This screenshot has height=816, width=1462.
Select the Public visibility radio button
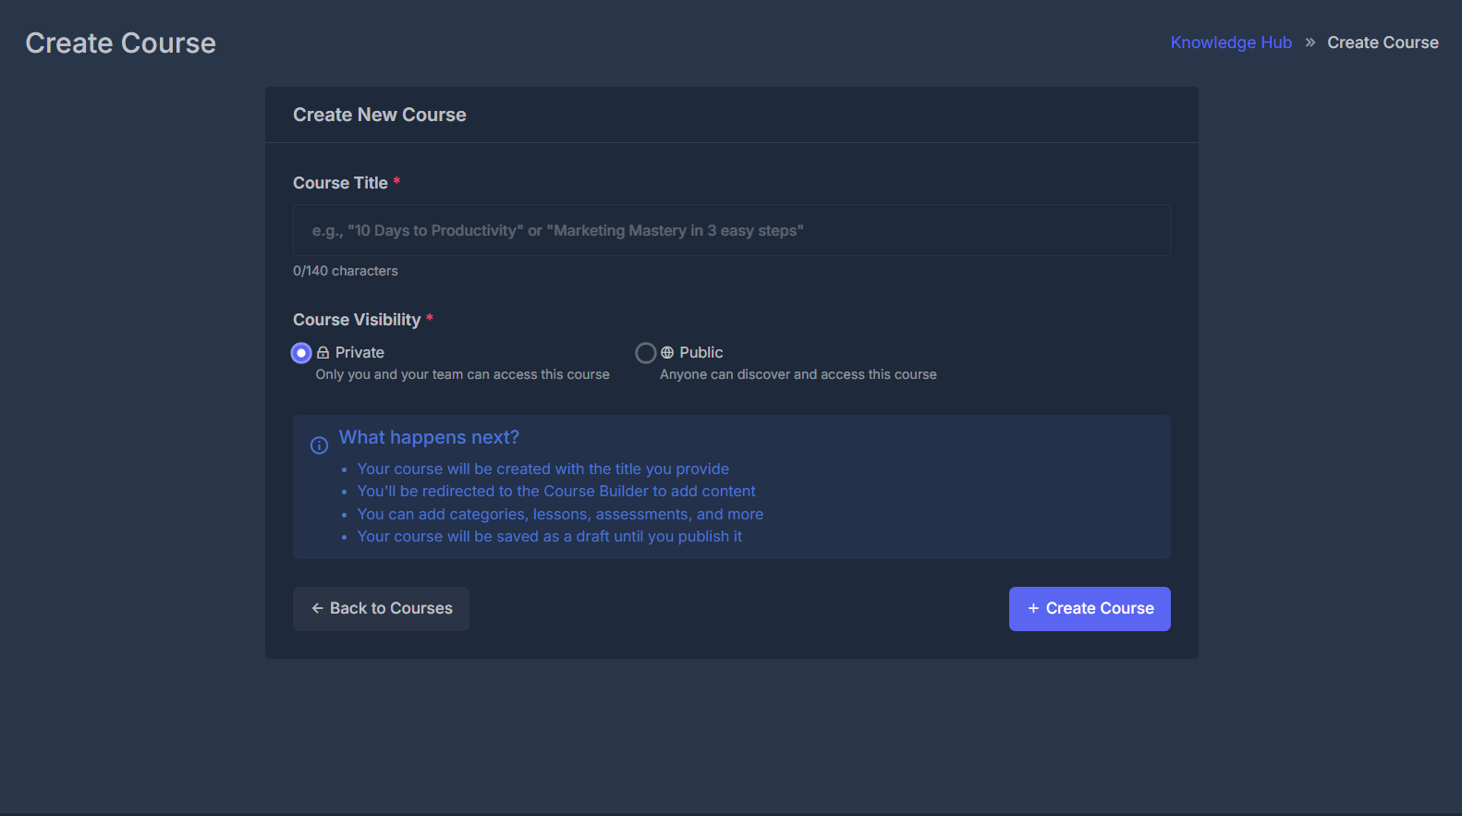coord(646,353)
